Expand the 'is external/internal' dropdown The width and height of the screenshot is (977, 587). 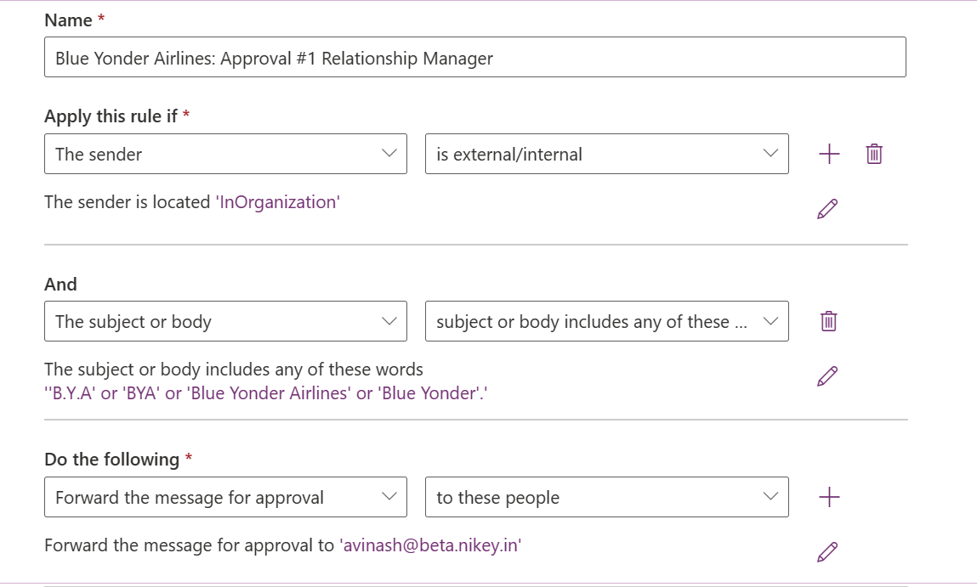click(x=606, y=154)
